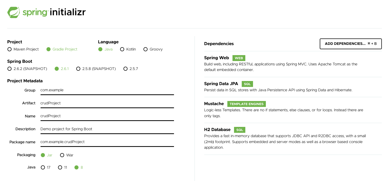
Task: Open the Add Dependencies dialog
Action: point(351,44)
